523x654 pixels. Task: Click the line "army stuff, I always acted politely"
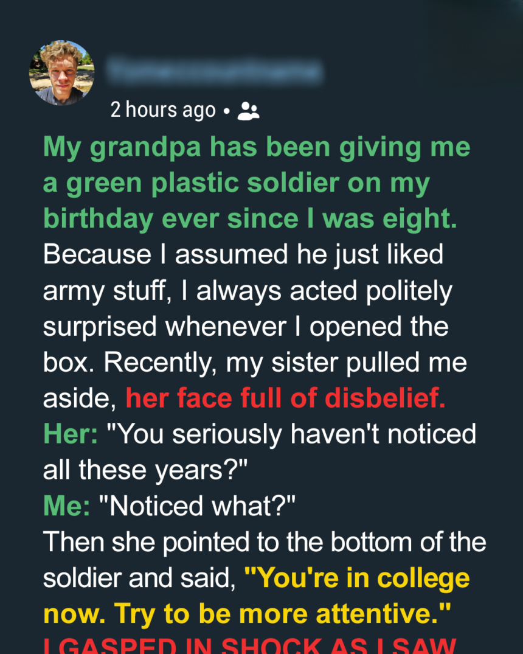click(x=248, y=291)
